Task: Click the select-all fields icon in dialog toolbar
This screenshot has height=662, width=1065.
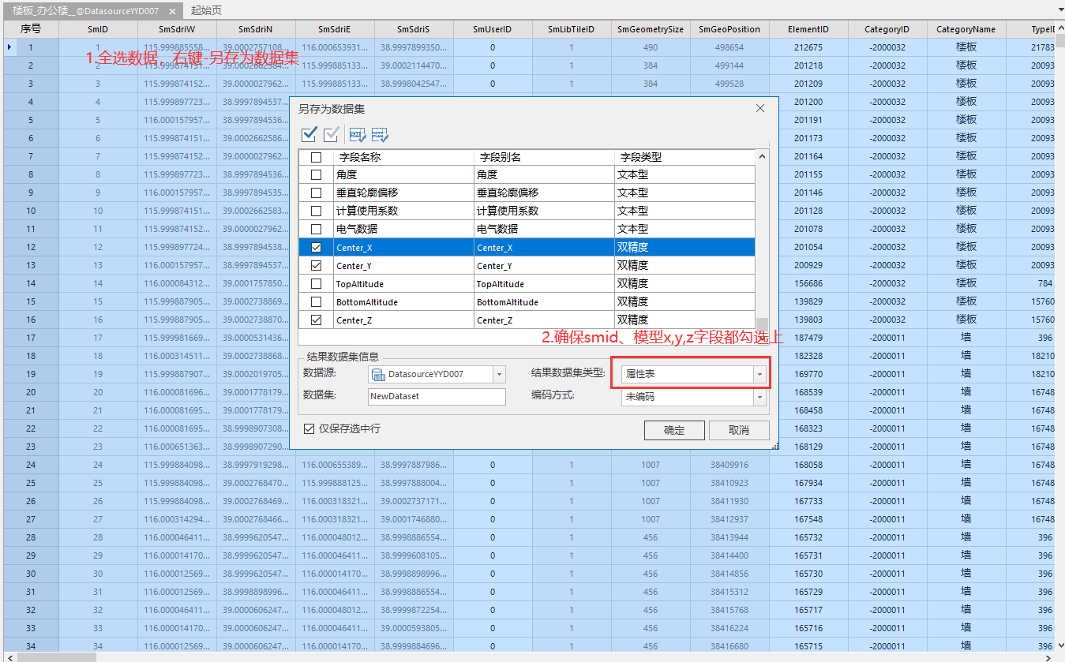Action: point(309,134)
